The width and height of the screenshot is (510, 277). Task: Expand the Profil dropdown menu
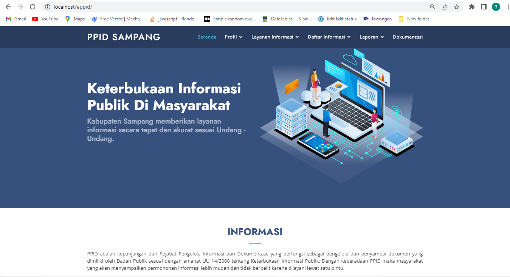[x=233, y=37]
